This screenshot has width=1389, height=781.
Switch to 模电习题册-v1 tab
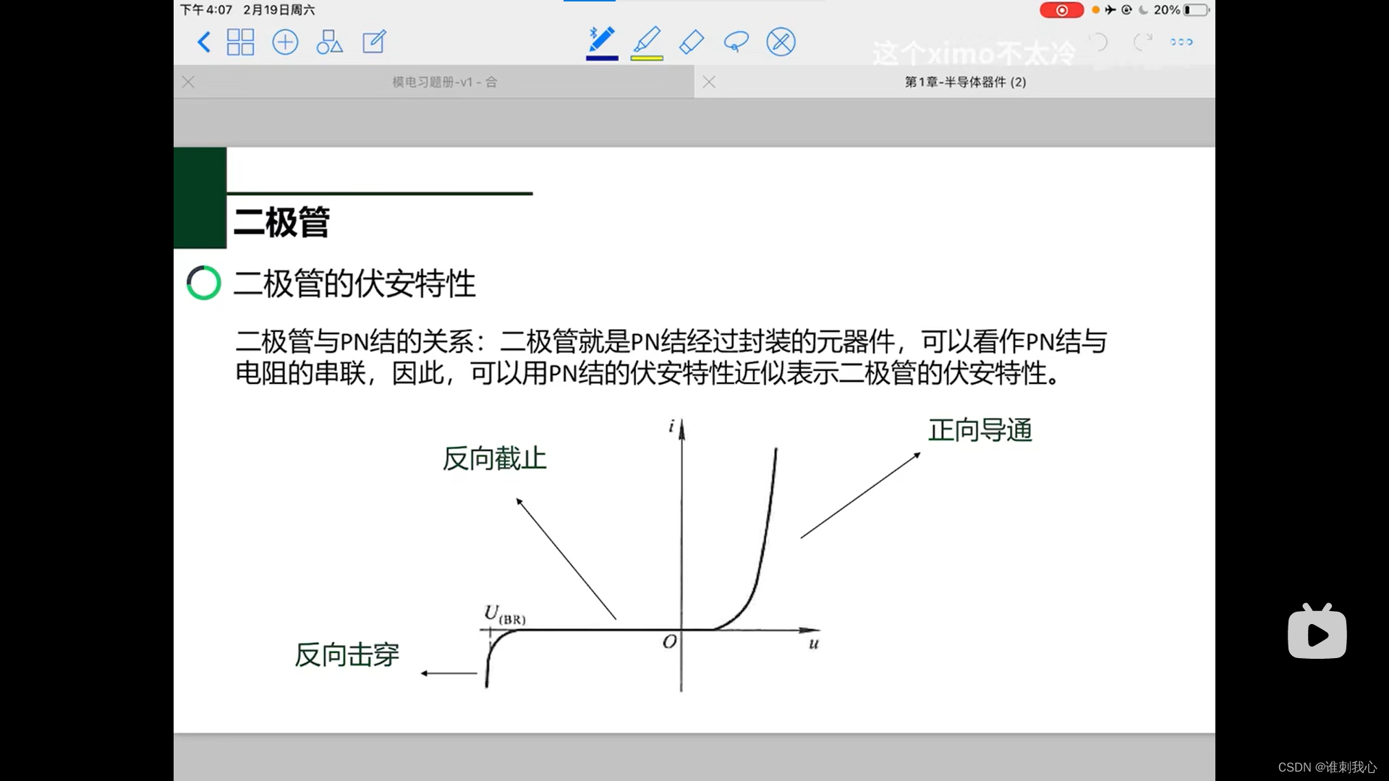tap(444, 82)
